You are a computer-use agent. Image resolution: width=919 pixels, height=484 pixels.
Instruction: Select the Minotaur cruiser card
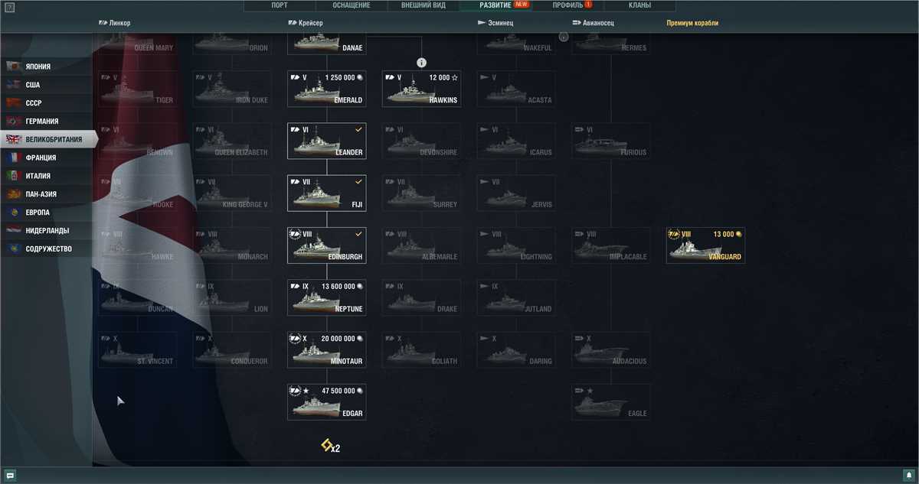coord(326,349)
